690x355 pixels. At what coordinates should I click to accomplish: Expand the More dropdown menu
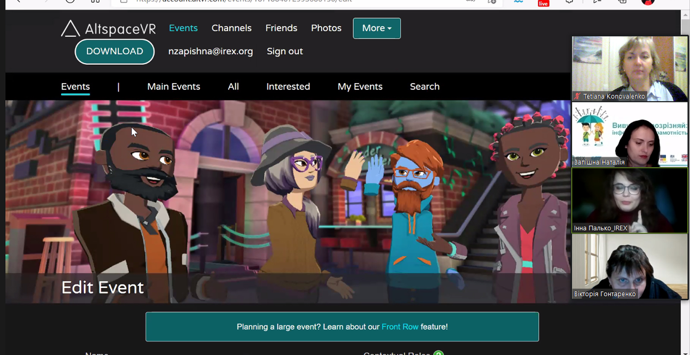point(376,28)
